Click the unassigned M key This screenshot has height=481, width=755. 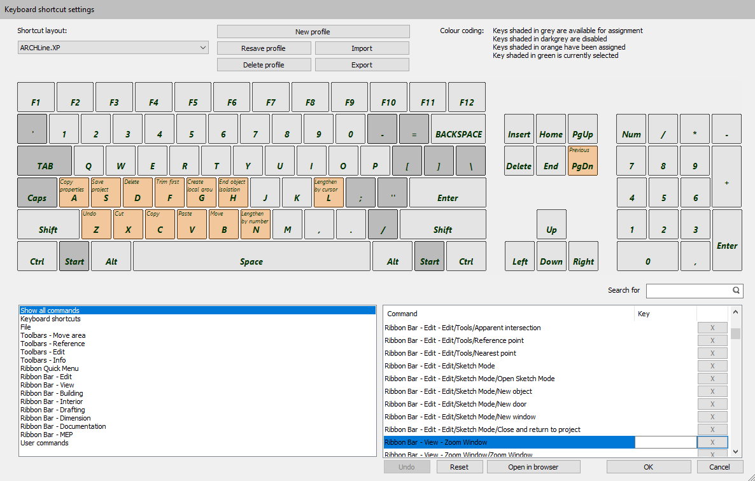pyautogui.click(x=288, y=224)
